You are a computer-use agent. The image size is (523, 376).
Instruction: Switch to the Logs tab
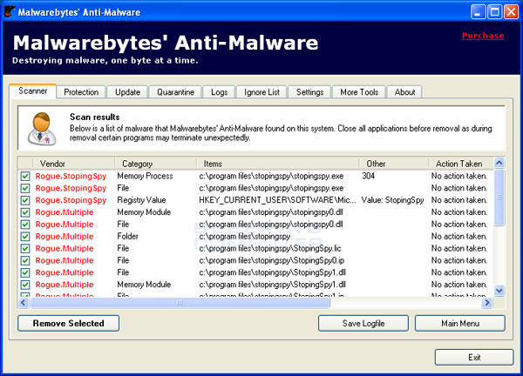click(x=219, y=92)
